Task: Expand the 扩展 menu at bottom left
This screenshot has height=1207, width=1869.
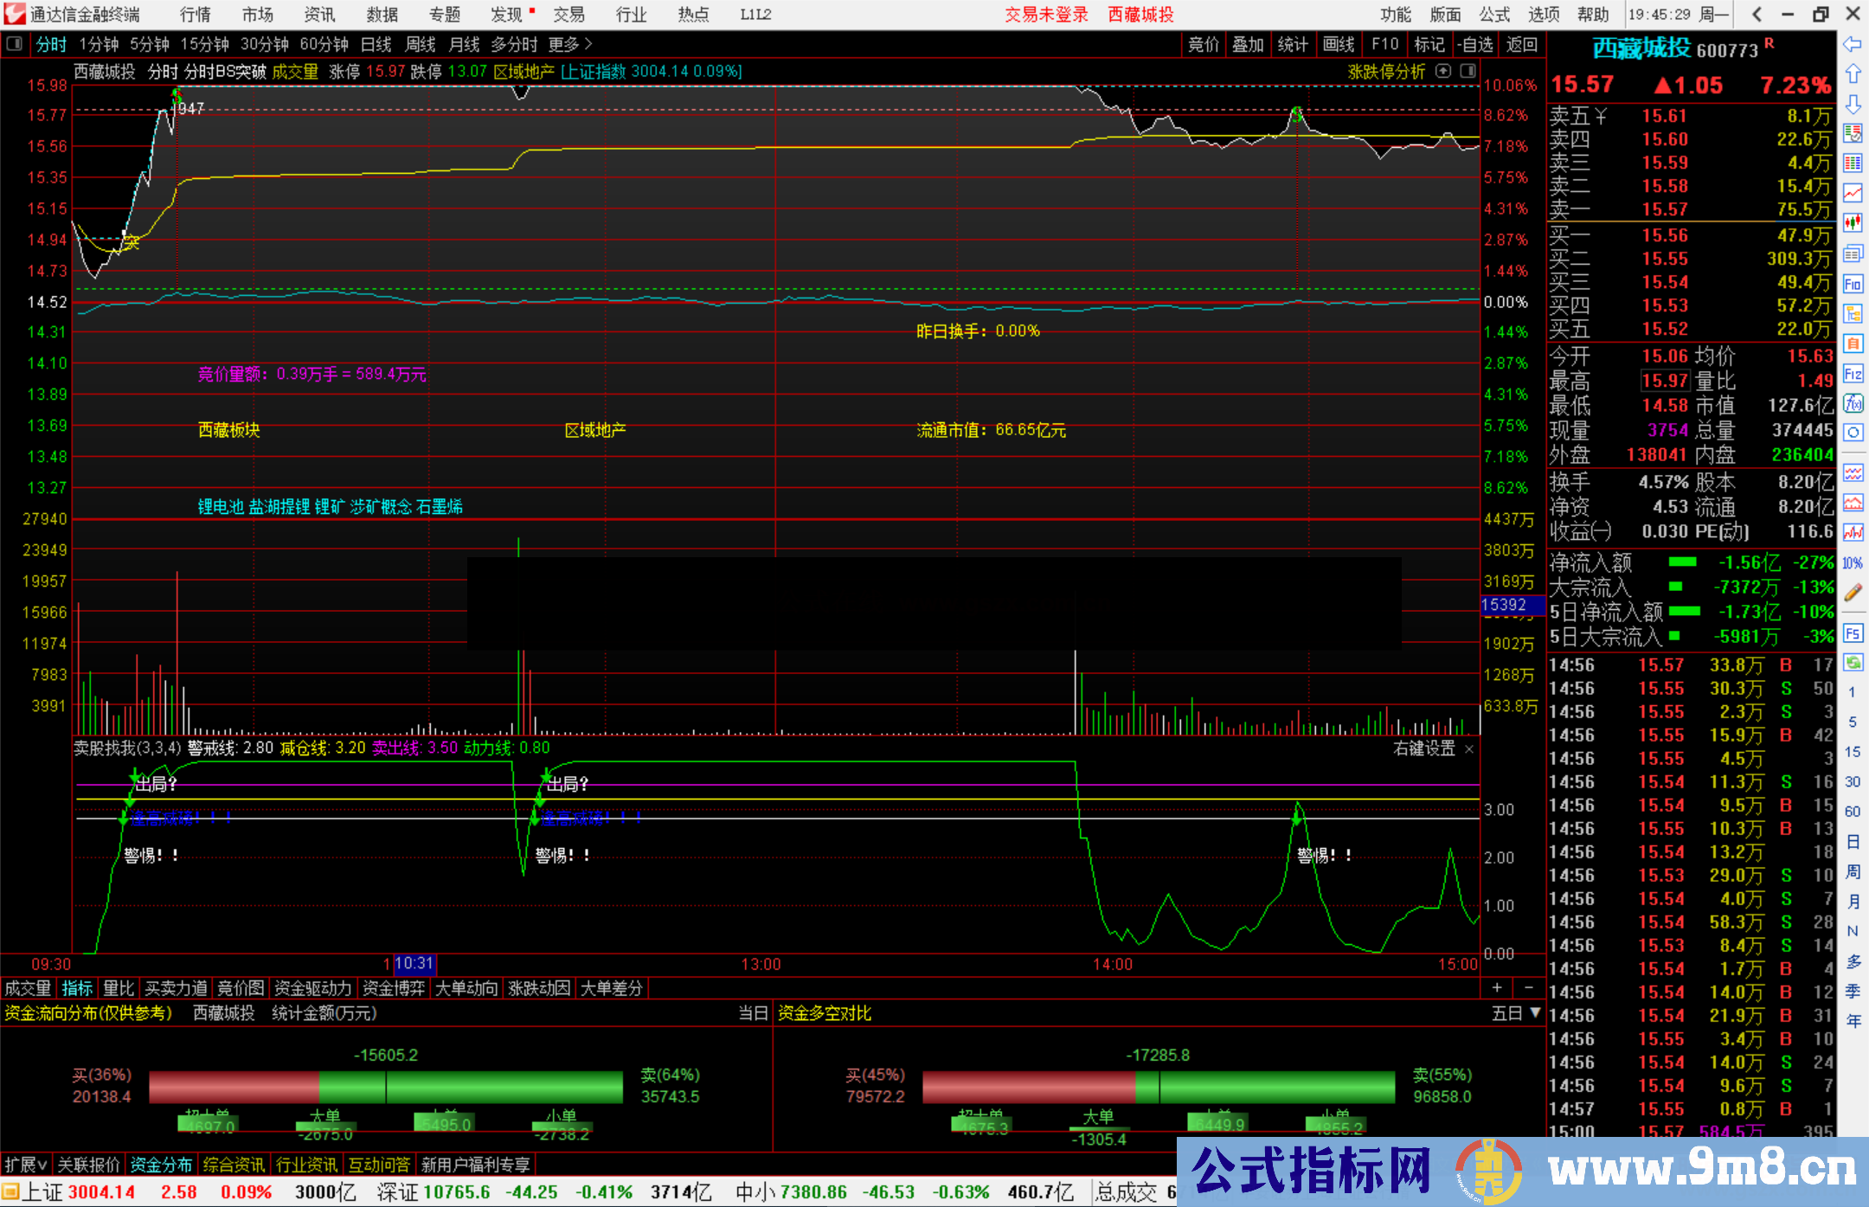Action: click(x=26, y=1165)
